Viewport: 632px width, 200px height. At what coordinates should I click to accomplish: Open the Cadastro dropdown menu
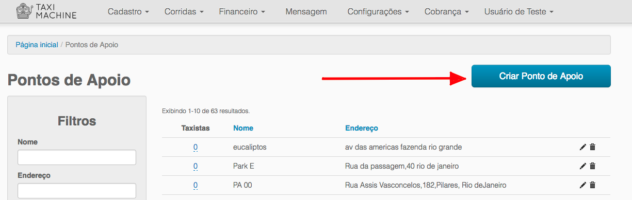tap(128, 11)
